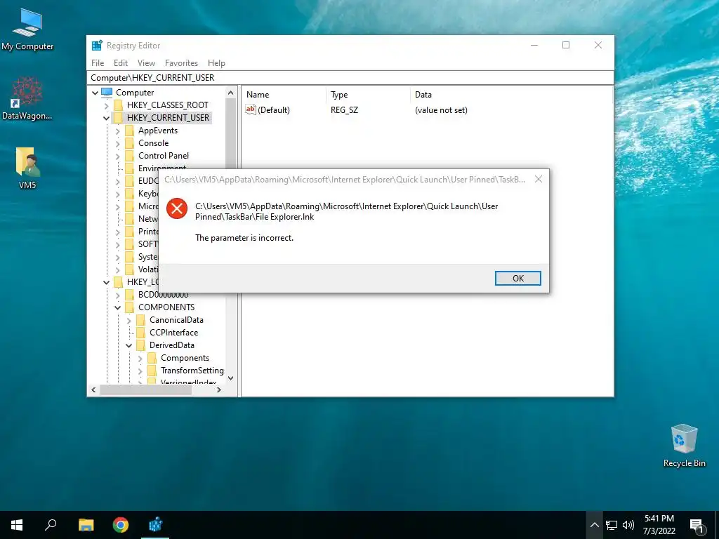This screenshot has width=719, height=539.
Task: Click the (value not set) data cell
Action: 441,110
